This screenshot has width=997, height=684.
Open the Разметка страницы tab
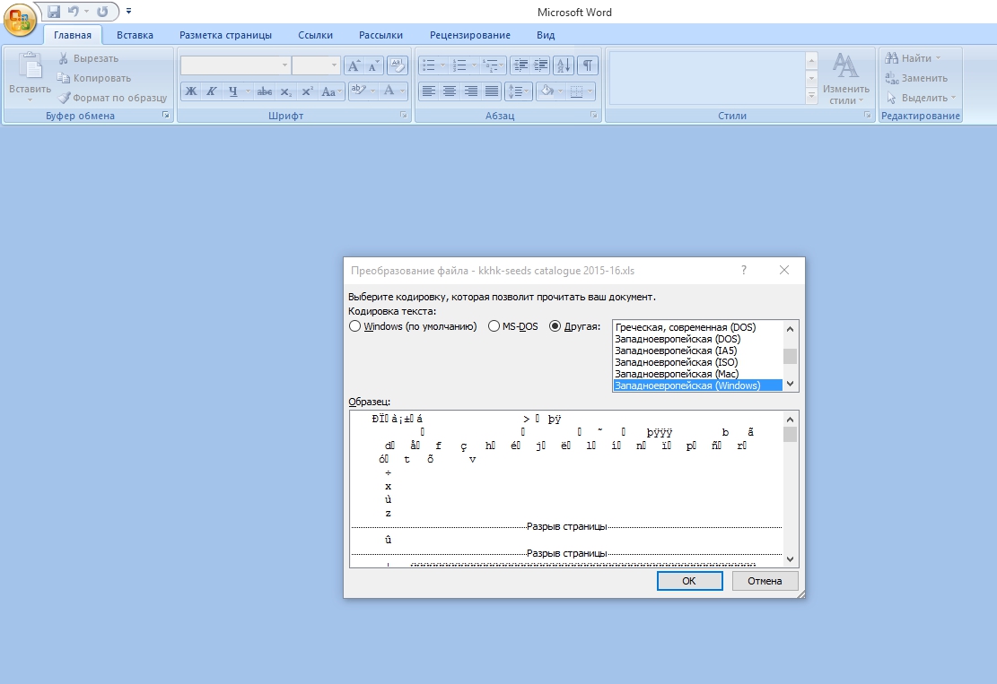226,35
